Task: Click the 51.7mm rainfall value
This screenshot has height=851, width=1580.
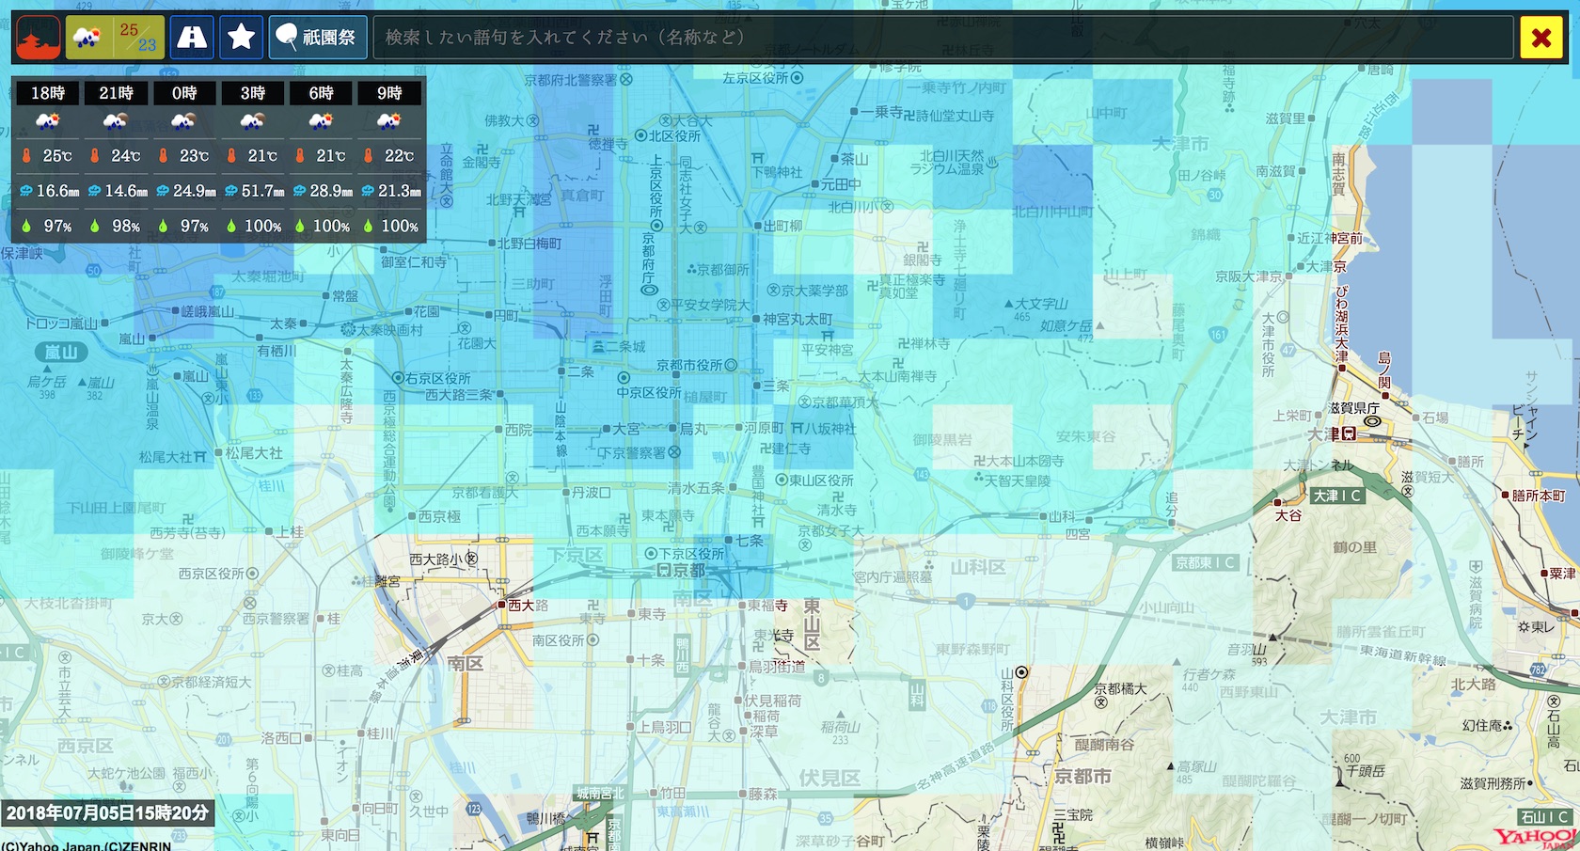Action: click(262, 191)
